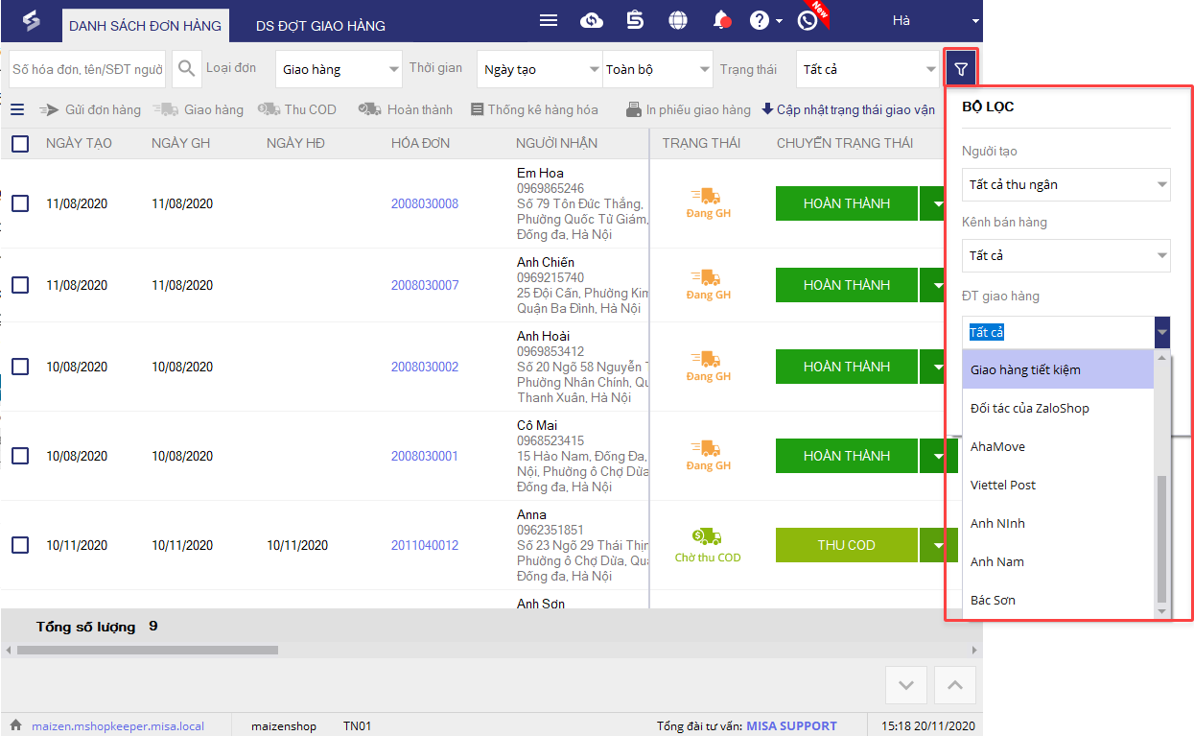Screen dimensions: 1194x736
Task: Click the up arrow pager button
Action: [954, 685]
